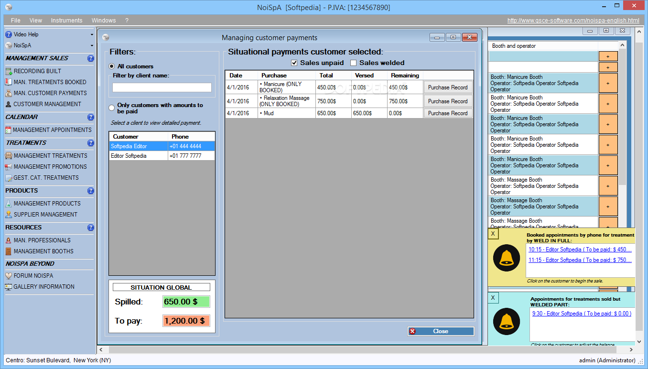Click Gallery Information icon
Viewport: 648px width, 369px height.
(x=9, y=287)
